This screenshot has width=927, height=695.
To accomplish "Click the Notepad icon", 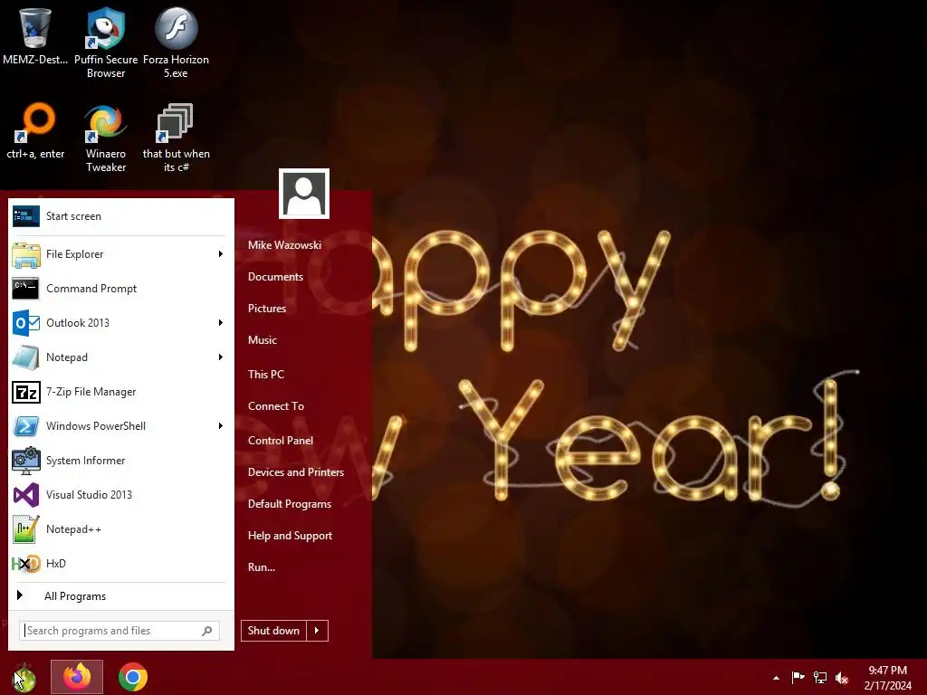I will [26, 357].
